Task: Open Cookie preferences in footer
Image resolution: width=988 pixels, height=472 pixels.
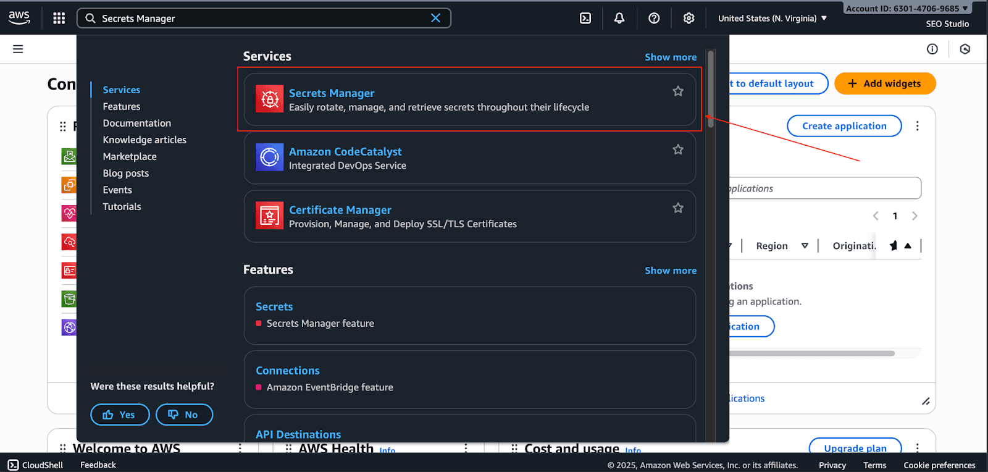Action: click(939, 465)
